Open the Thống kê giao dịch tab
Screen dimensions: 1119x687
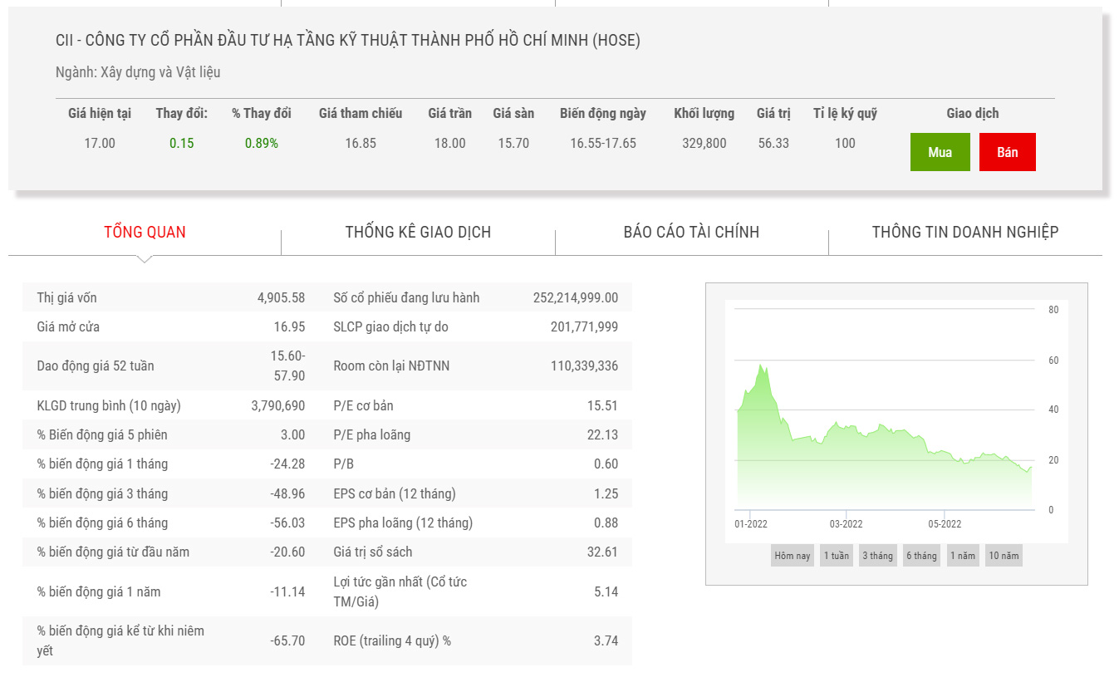418,232
